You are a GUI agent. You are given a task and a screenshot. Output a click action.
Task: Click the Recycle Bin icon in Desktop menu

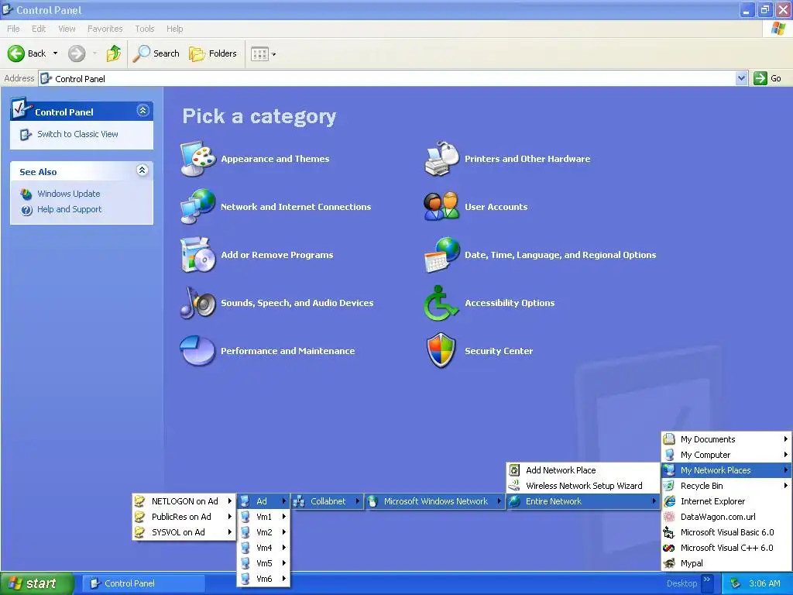[670, 486]
